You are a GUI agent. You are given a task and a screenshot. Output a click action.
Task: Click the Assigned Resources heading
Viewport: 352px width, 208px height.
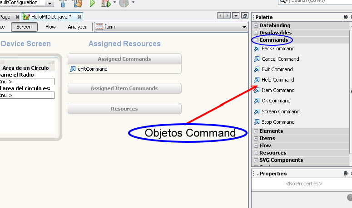(124, 44)
